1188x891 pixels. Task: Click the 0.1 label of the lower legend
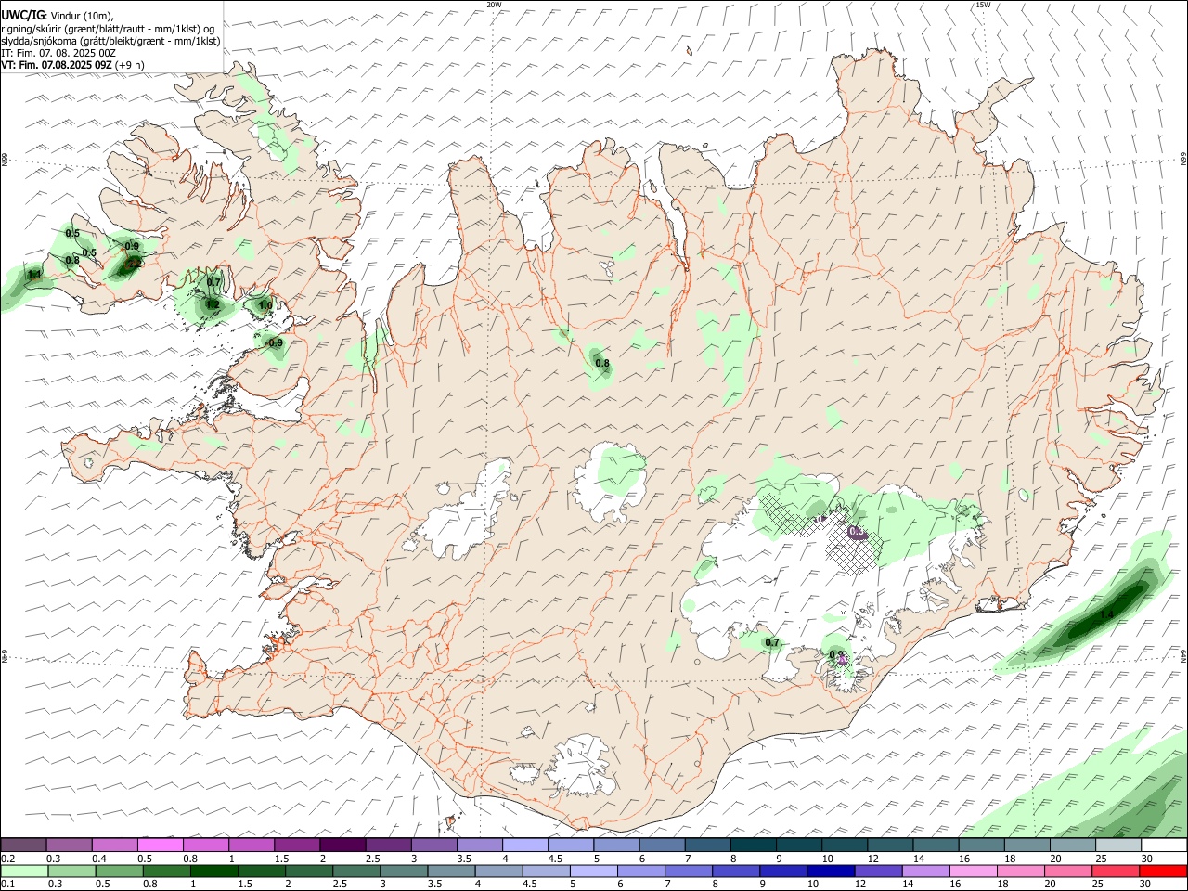point(6,885)
